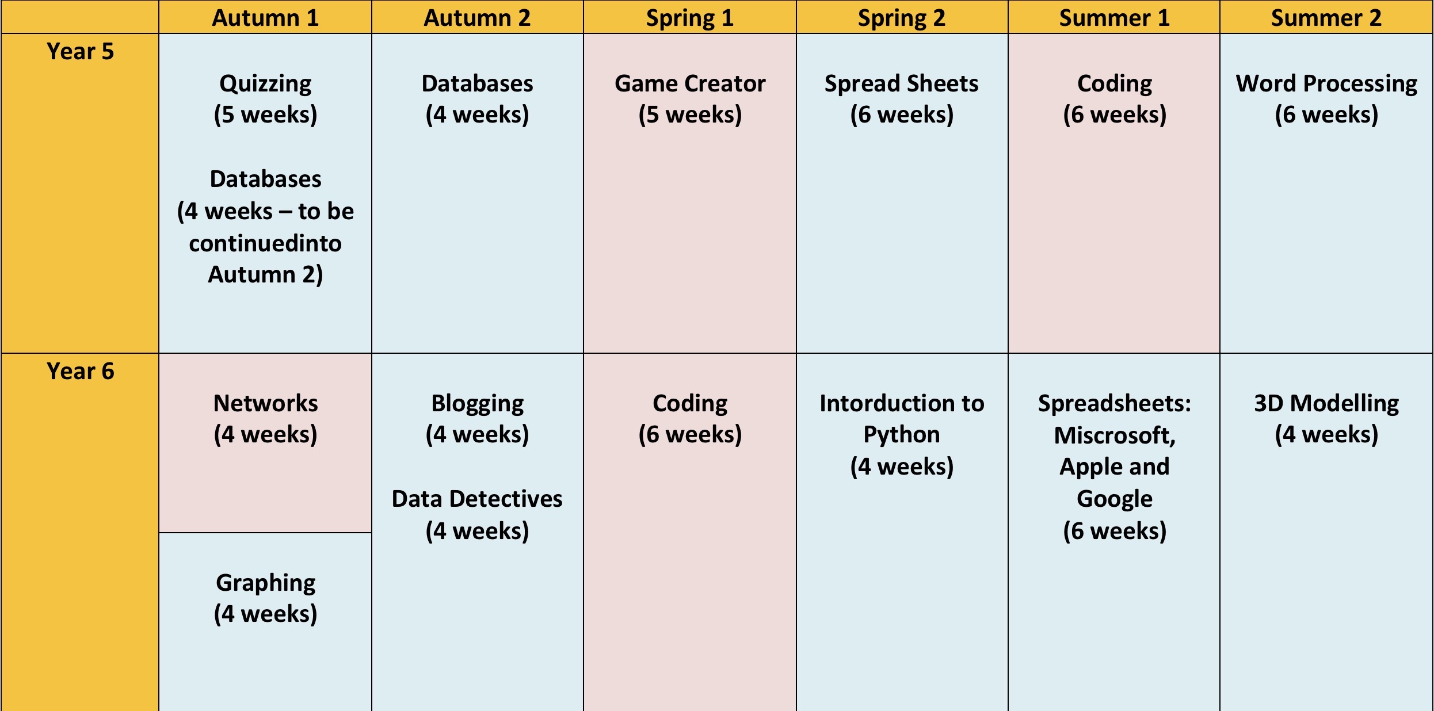Select the Year 6 row label
The height and width of the screenshot is (711, 1434).
[x=80, y=372]
